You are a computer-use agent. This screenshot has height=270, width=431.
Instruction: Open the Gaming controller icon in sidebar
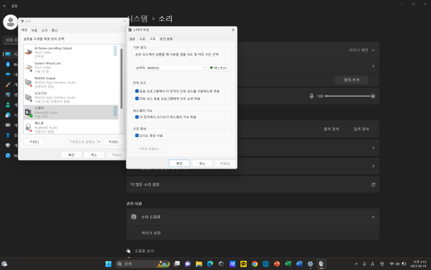8,125
